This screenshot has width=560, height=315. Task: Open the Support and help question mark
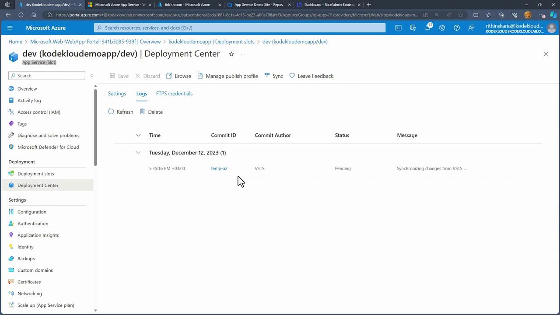[x=457, y=28]
